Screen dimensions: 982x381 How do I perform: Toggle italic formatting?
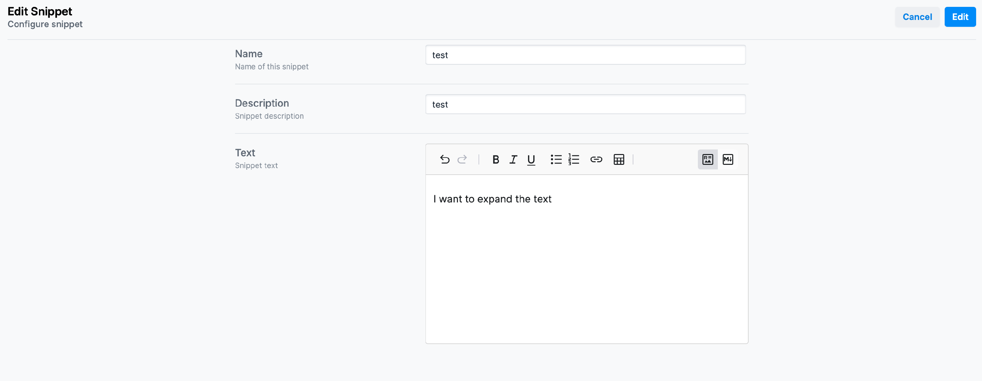[x=513, y=159]
